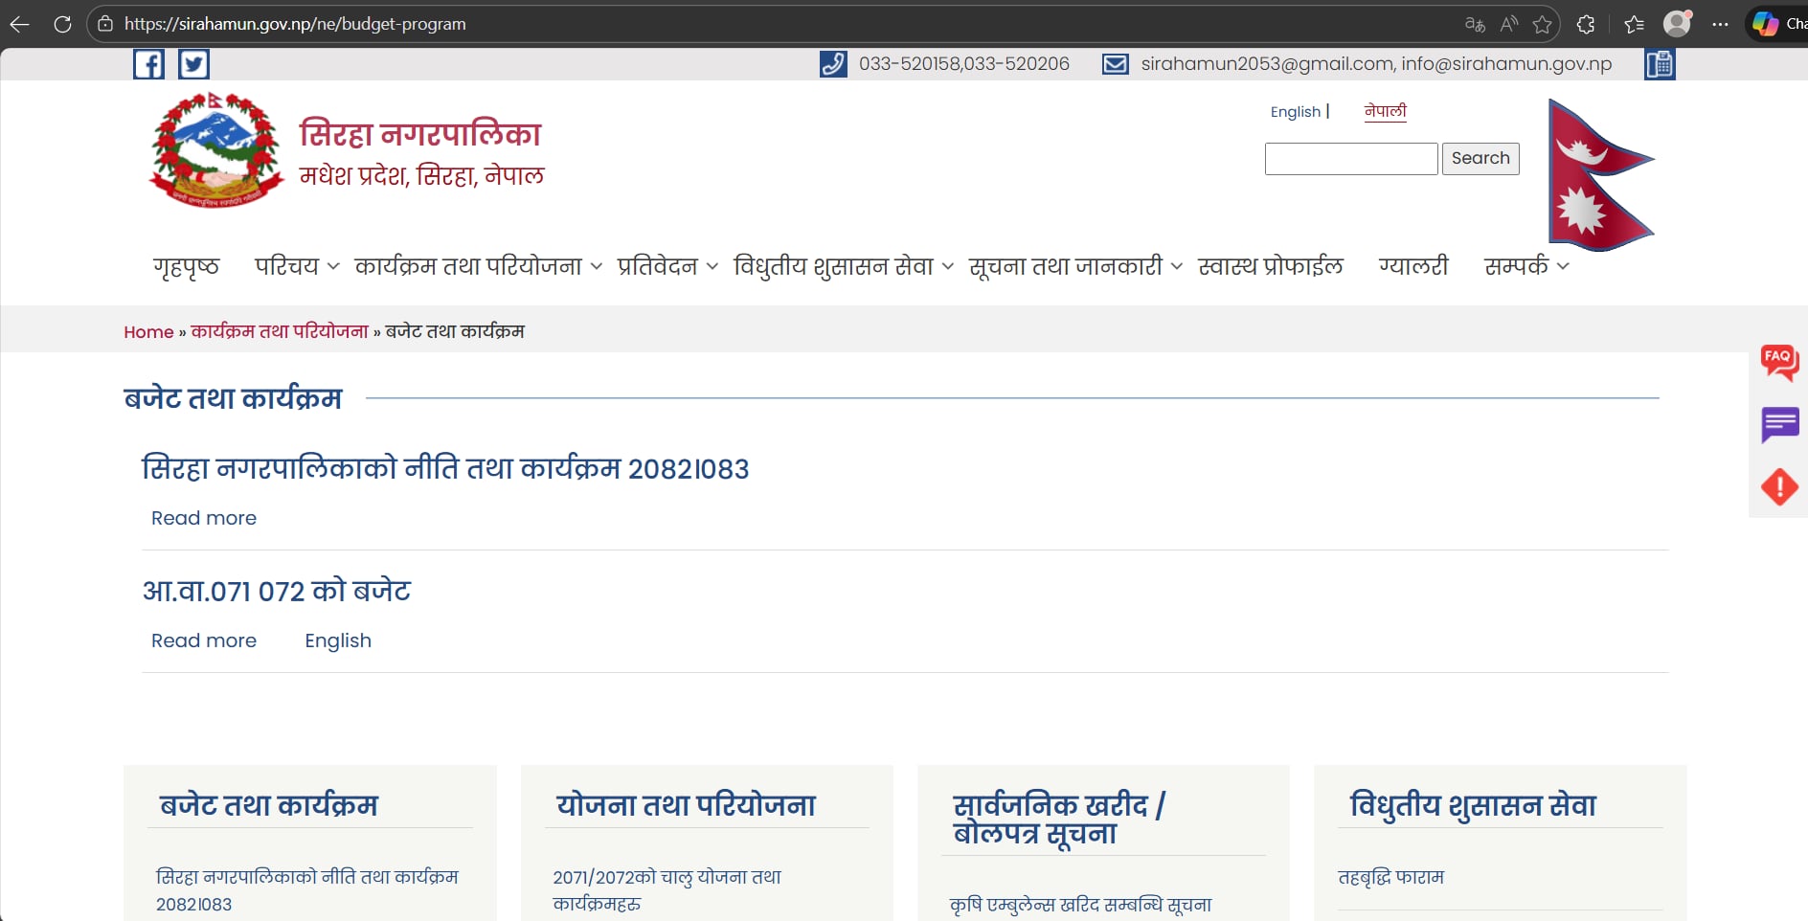Open the Facebook page icon
The image size is (1808, 921).
point(148,64)
